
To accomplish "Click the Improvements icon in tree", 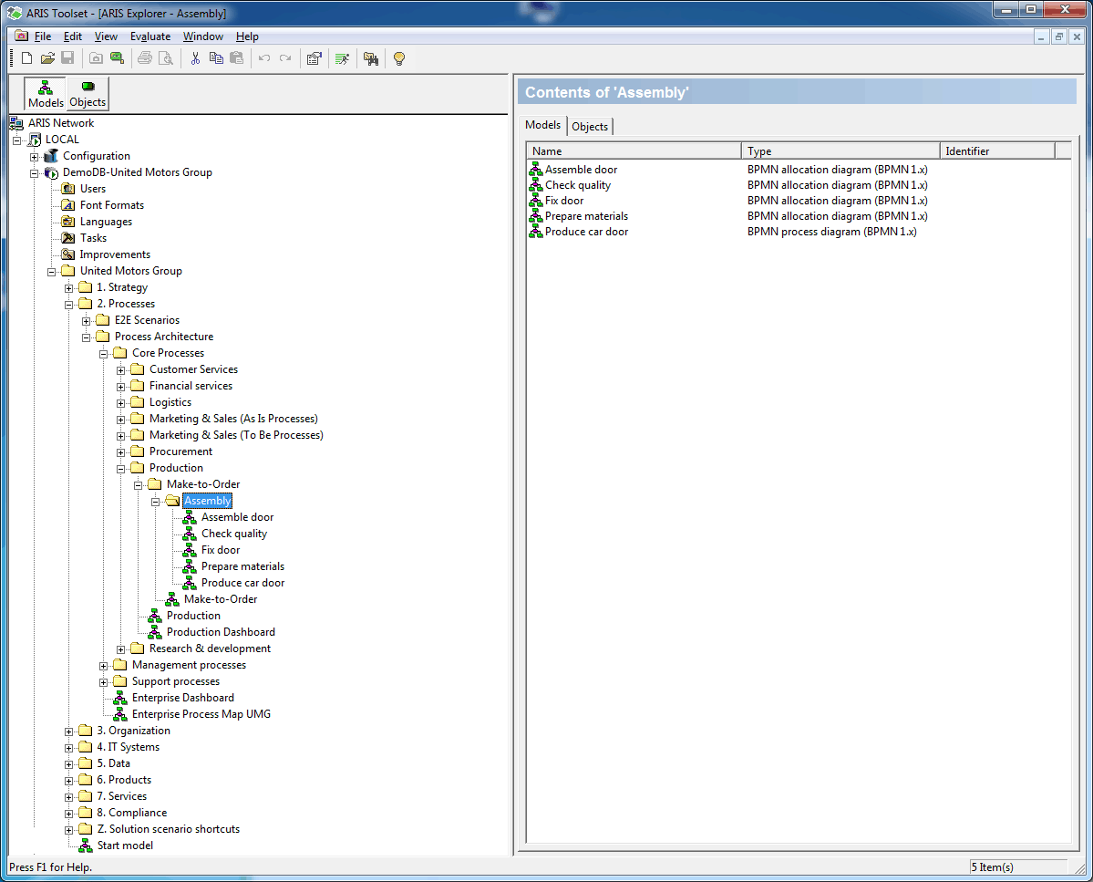I will click(x=68, y=254).
